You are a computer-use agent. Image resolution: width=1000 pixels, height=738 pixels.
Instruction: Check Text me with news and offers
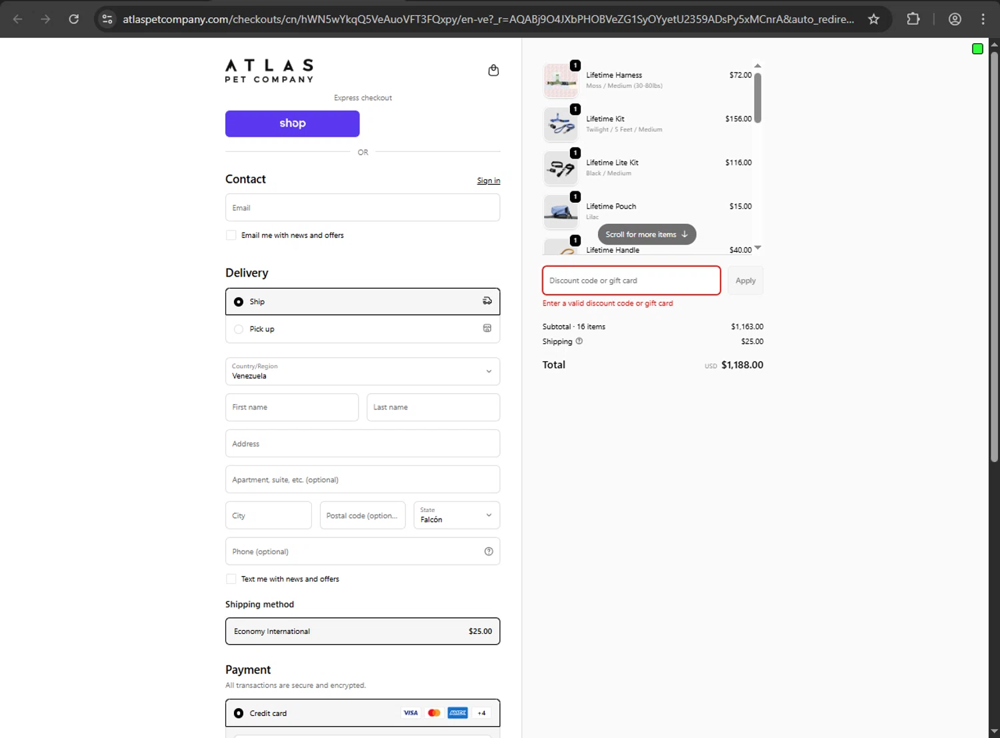(231, 579)
